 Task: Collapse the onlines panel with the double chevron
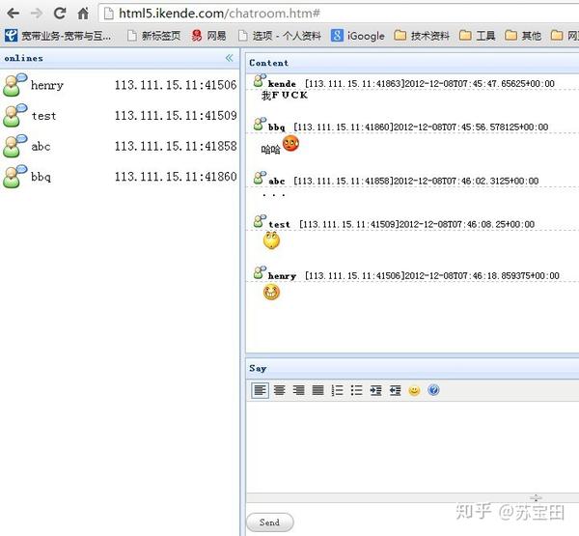pyautogui.click(x=230, y=58)
